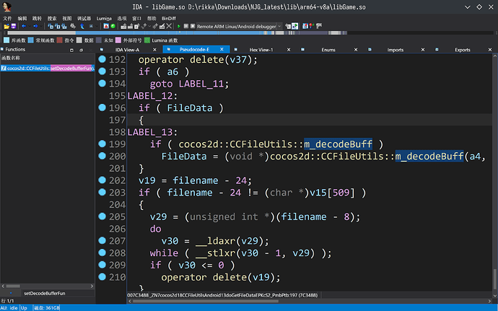This screenshot has width=498, height=311.
Task: Click the last icon in the toolbar row
Action: point(319,26)
